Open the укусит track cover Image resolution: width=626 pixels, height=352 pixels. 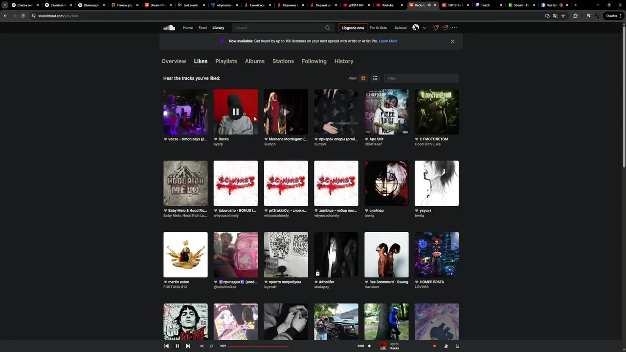point(437,183)
